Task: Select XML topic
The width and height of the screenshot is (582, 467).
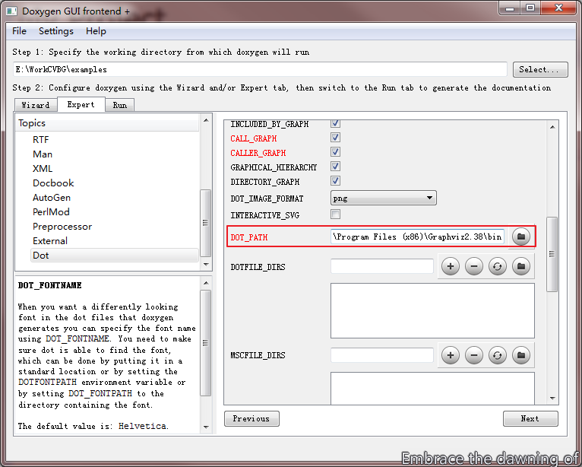Action: [x=43, y=169]
